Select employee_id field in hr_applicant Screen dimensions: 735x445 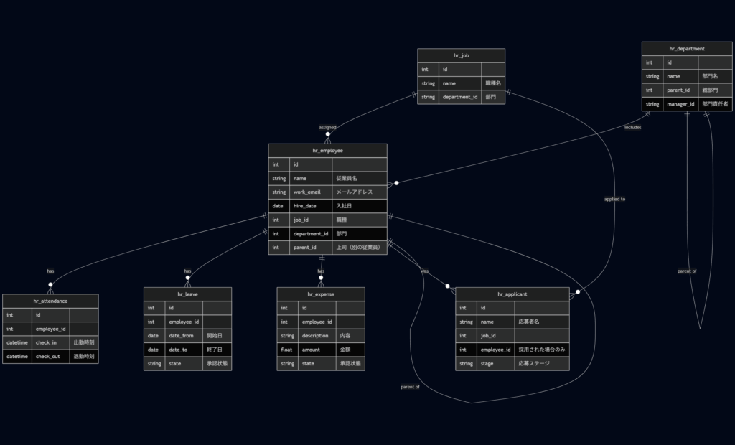[x=495, y=350]
